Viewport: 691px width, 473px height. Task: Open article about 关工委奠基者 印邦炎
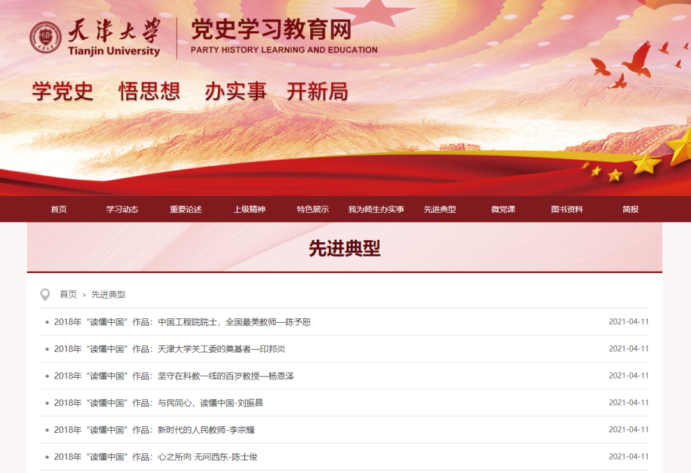point(170,349)
